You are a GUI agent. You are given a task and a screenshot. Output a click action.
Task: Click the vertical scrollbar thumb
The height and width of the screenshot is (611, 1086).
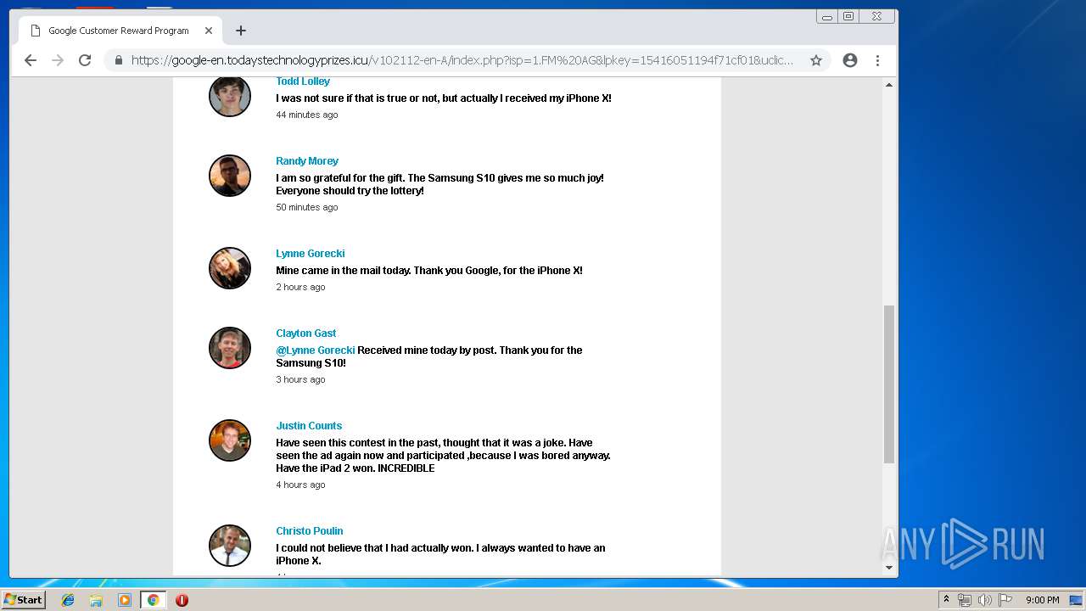889,384
